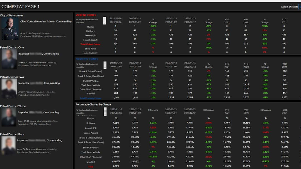Click the Patrol District Four commander photo
Screen dimensions: 301x169
point(8,146)
